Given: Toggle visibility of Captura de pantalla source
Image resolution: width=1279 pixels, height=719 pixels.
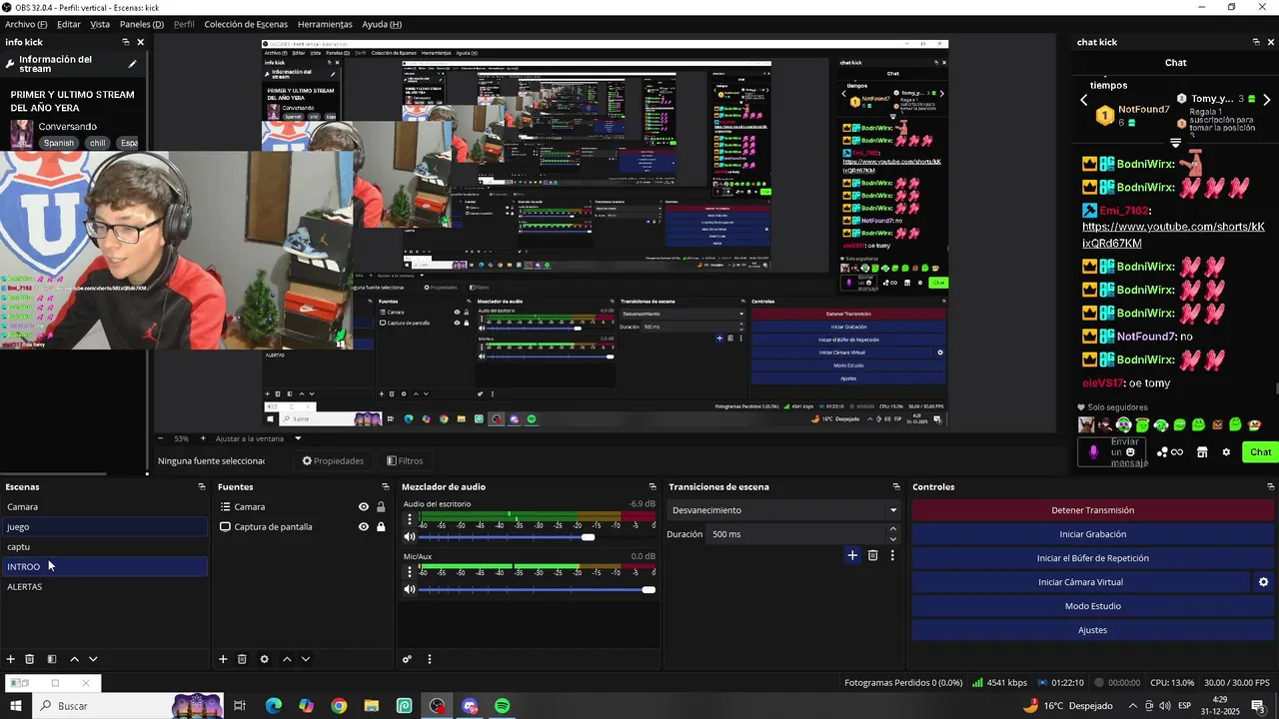Looking at the screenshot, I should [364, 527].
